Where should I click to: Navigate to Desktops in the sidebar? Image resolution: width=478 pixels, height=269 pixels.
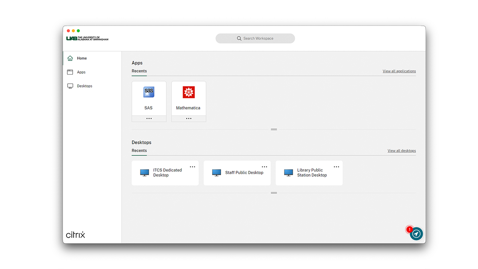point(84,86)
